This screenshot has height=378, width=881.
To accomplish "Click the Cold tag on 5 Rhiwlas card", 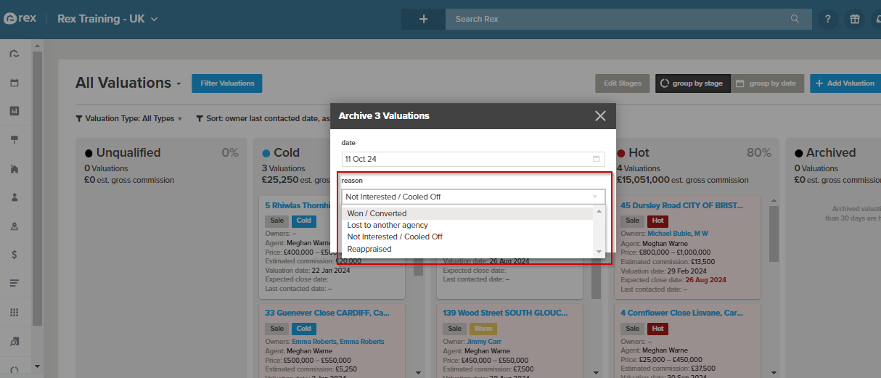I will (x=304, y=221).
